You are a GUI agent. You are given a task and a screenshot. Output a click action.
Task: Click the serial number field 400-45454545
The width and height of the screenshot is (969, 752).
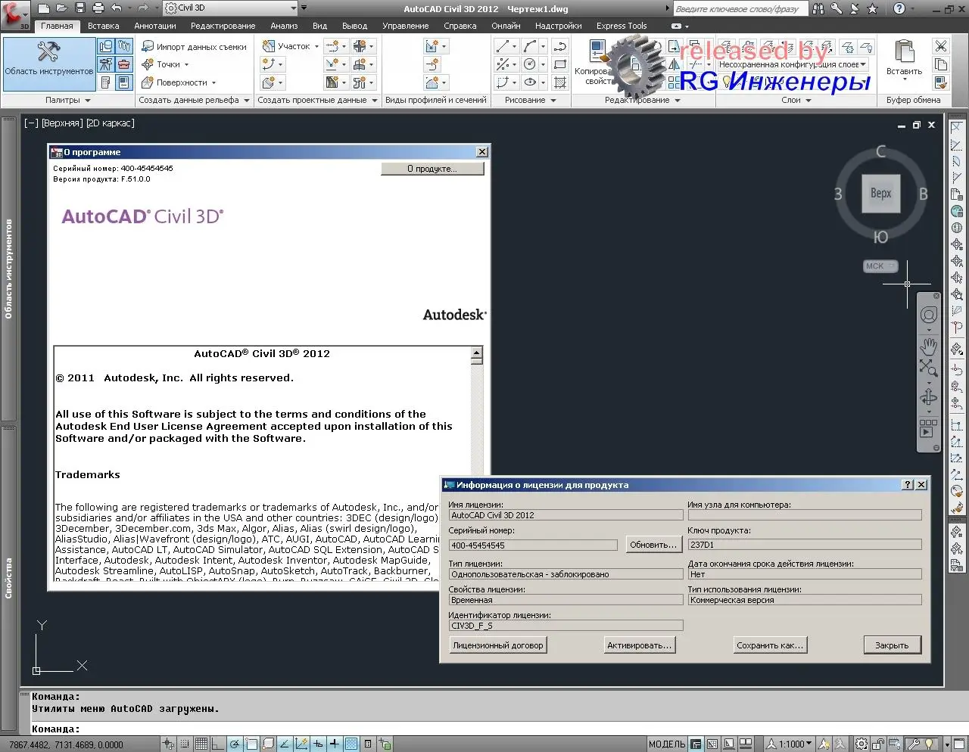(533, 545)
